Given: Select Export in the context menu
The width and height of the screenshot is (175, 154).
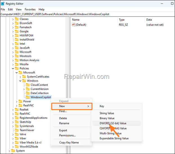Looking at the screenshot, I should point(71,130).
